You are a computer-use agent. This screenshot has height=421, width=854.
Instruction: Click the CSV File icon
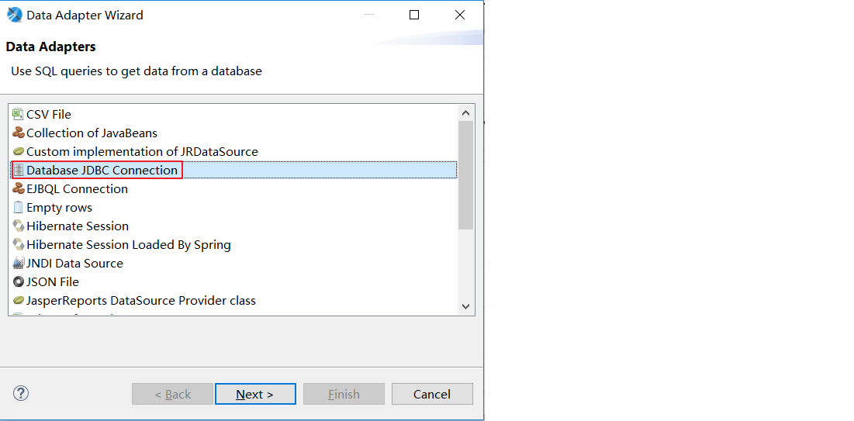tap(19, 114)
